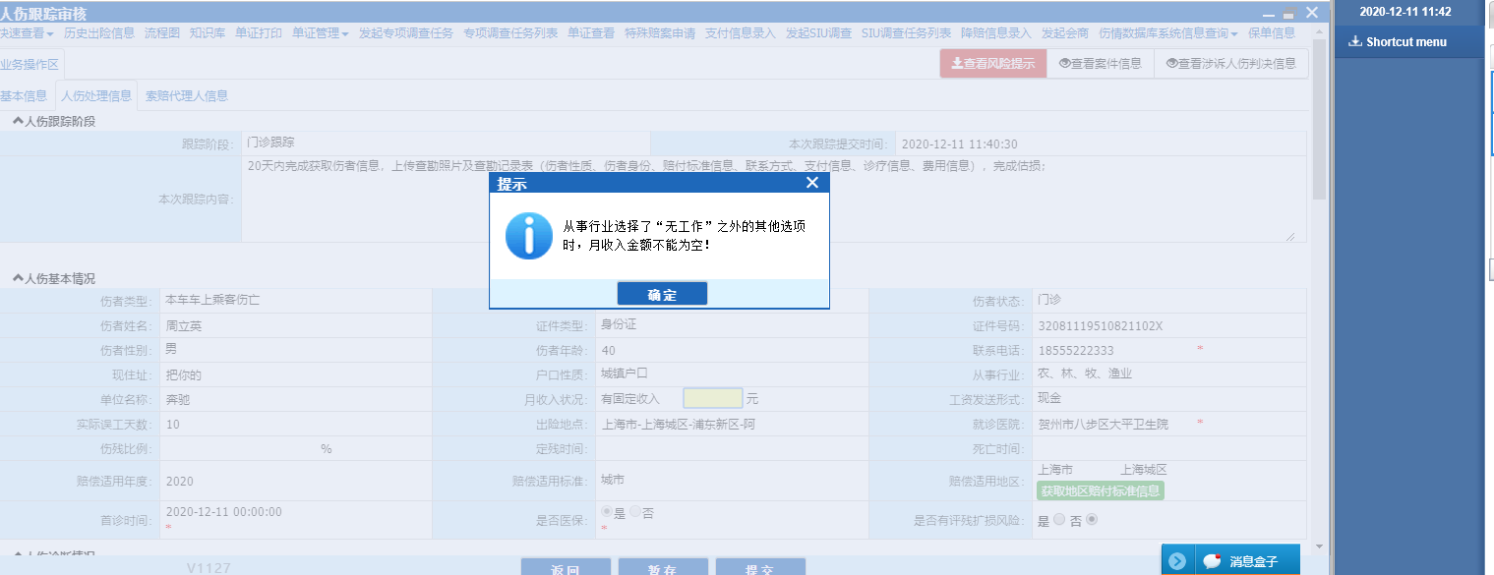Click the 查看涉诉人伤判决信息 button
Screen dimensions: 1494x575
tap(1230, 64)
